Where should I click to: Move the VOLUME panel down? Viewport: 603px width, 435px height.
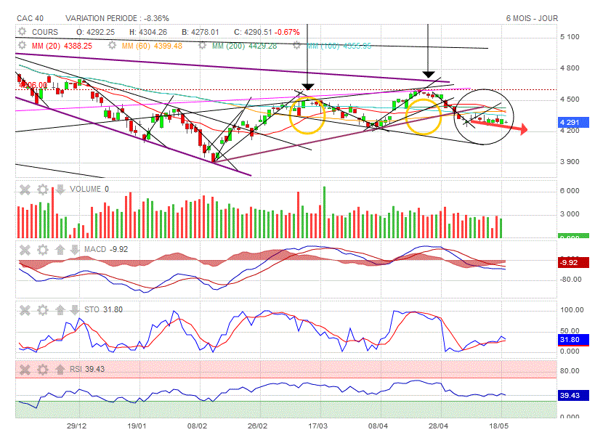(60, 189)
